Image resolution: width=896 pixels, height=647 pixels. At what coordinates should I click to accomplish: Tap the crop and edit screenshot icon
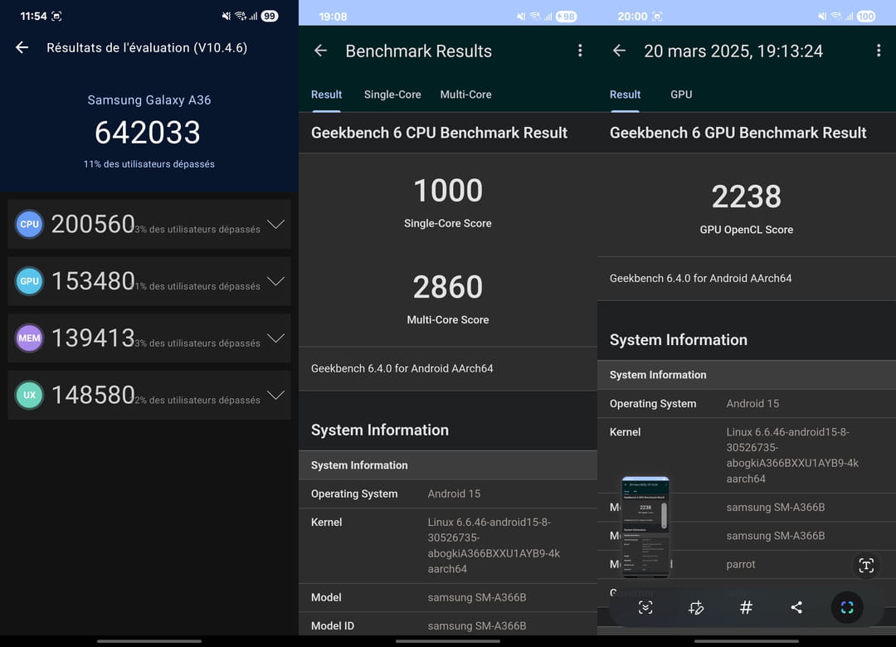[x=695, y=607]
